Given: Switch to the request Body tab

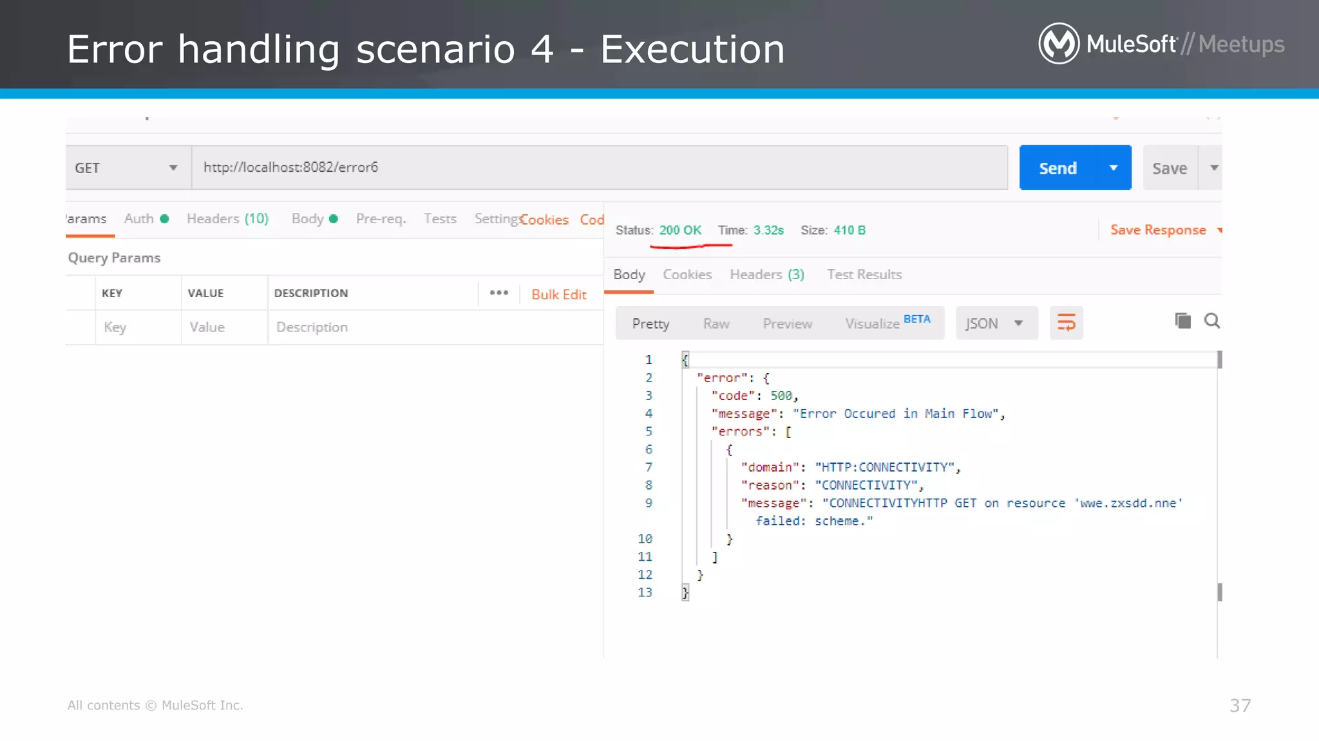Looking at the screenshot, I should pyautogui.click(x=314, y=219).
